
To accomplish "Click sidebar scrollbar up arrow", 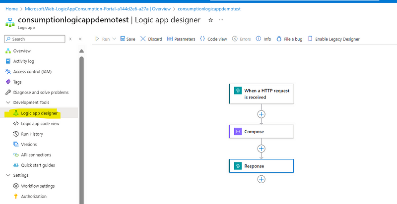I will pyautogui.click(x=81, y=51).
